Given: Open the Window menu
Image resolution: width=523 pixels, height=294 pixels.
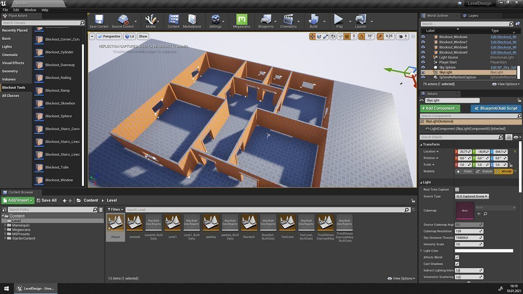Looking at the screenshot, I should pyautogui.click(x=30, y=10).
